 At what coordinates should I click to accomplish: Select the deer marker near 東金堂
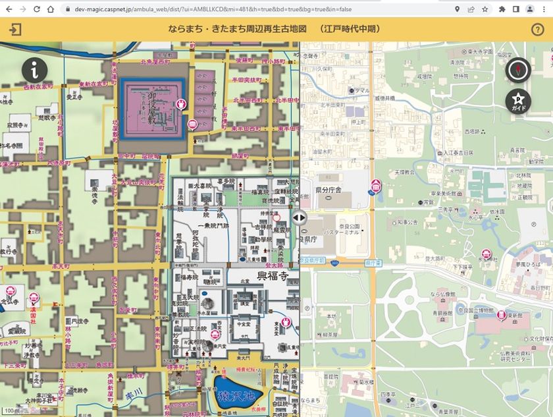(287, 322)
